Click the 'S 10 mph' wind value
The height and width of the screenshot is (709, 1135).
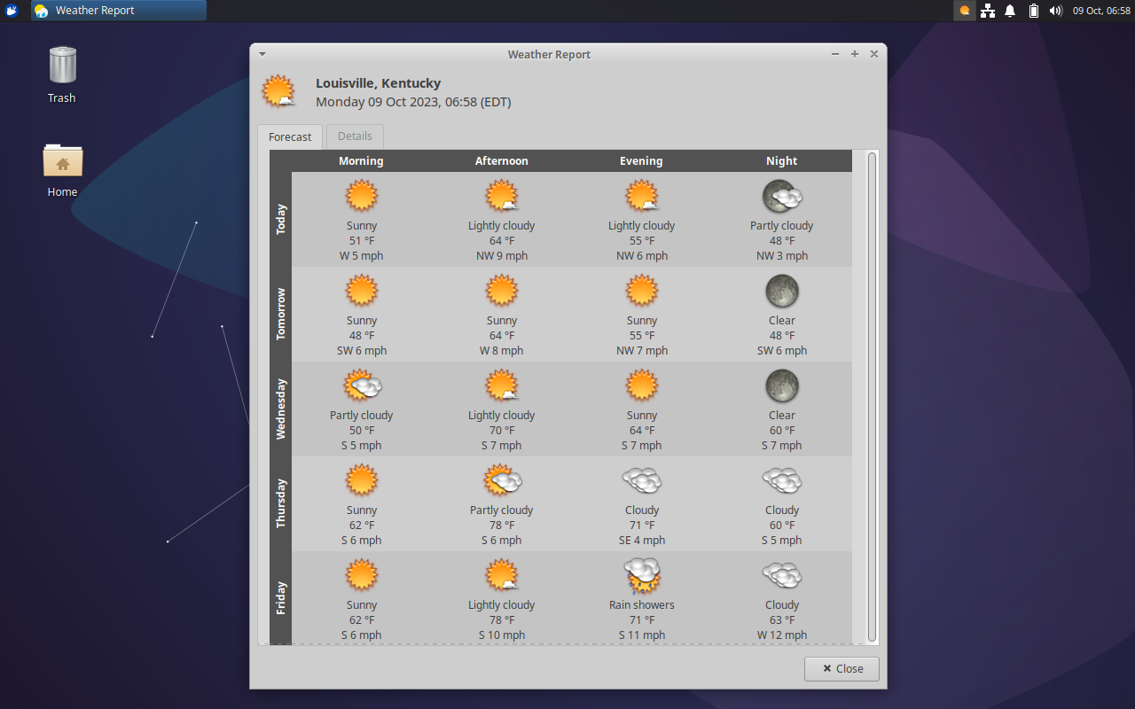click(x=502, y=635)
